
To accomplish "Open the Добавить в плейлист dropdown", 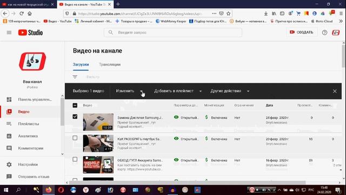I will [178, 91].
